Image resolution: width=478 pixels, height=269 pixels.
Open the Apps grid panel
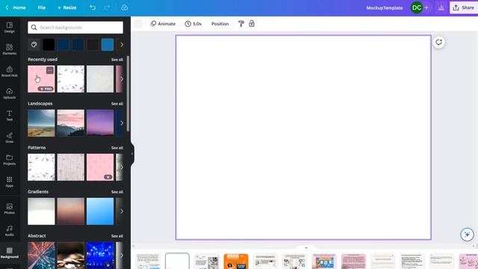point(10,182)
